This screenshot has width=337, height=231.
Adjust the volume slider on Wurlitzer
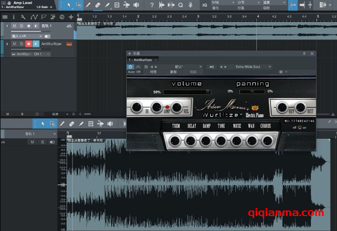186,92
